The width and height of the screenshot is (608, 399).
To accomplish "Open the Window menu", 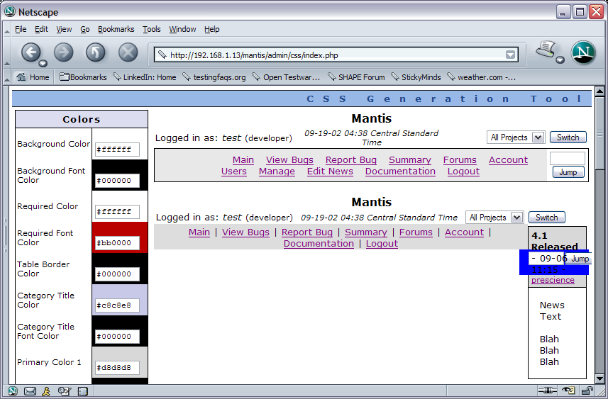I will click(x=182, y=29).
